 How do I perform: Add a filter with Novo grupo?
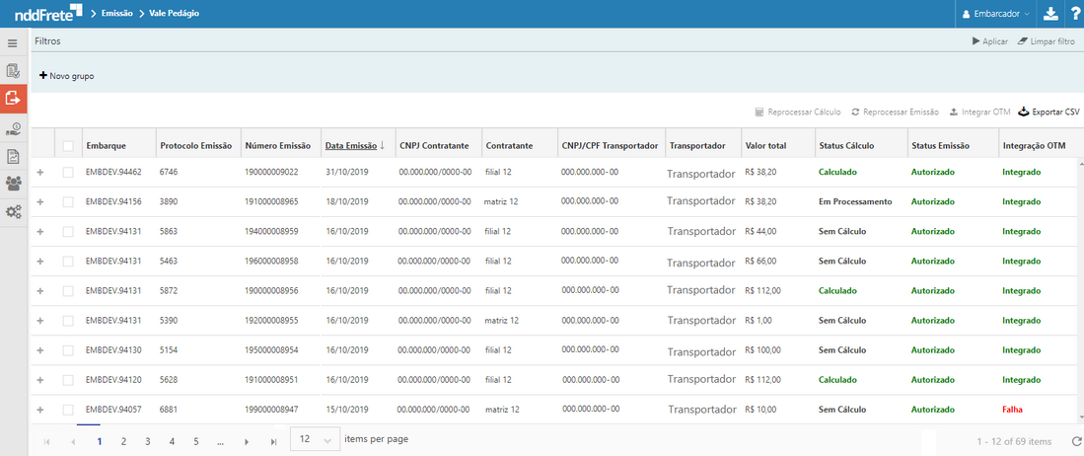click(x=67, y=76)
